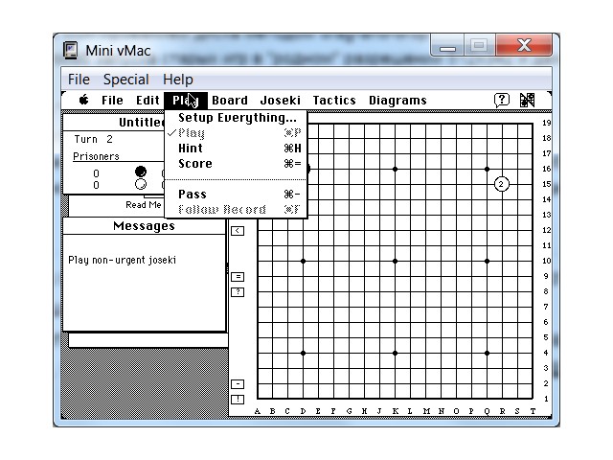The height and width of the screenshot is (460, 613).
Task: Close the highlighted Play menu title
Action: tap(186, 101)
